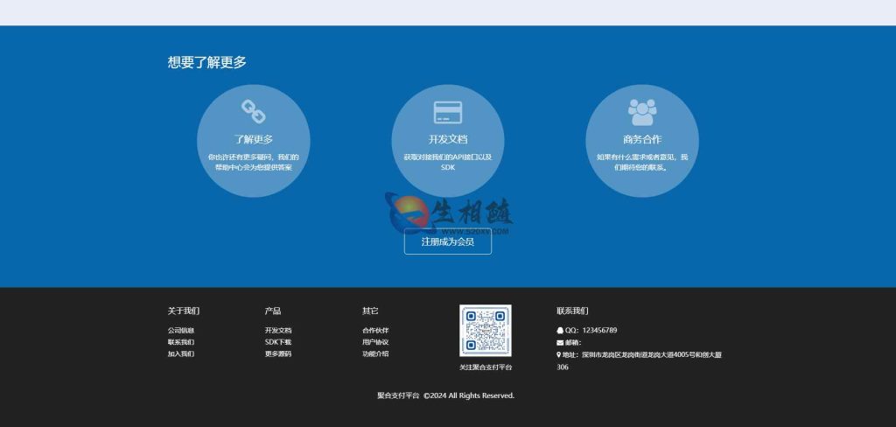Screen dimensions: 896x427
Task: Click the copyright text ©2024 All Rights Reserved
Action: coord(469,395)
